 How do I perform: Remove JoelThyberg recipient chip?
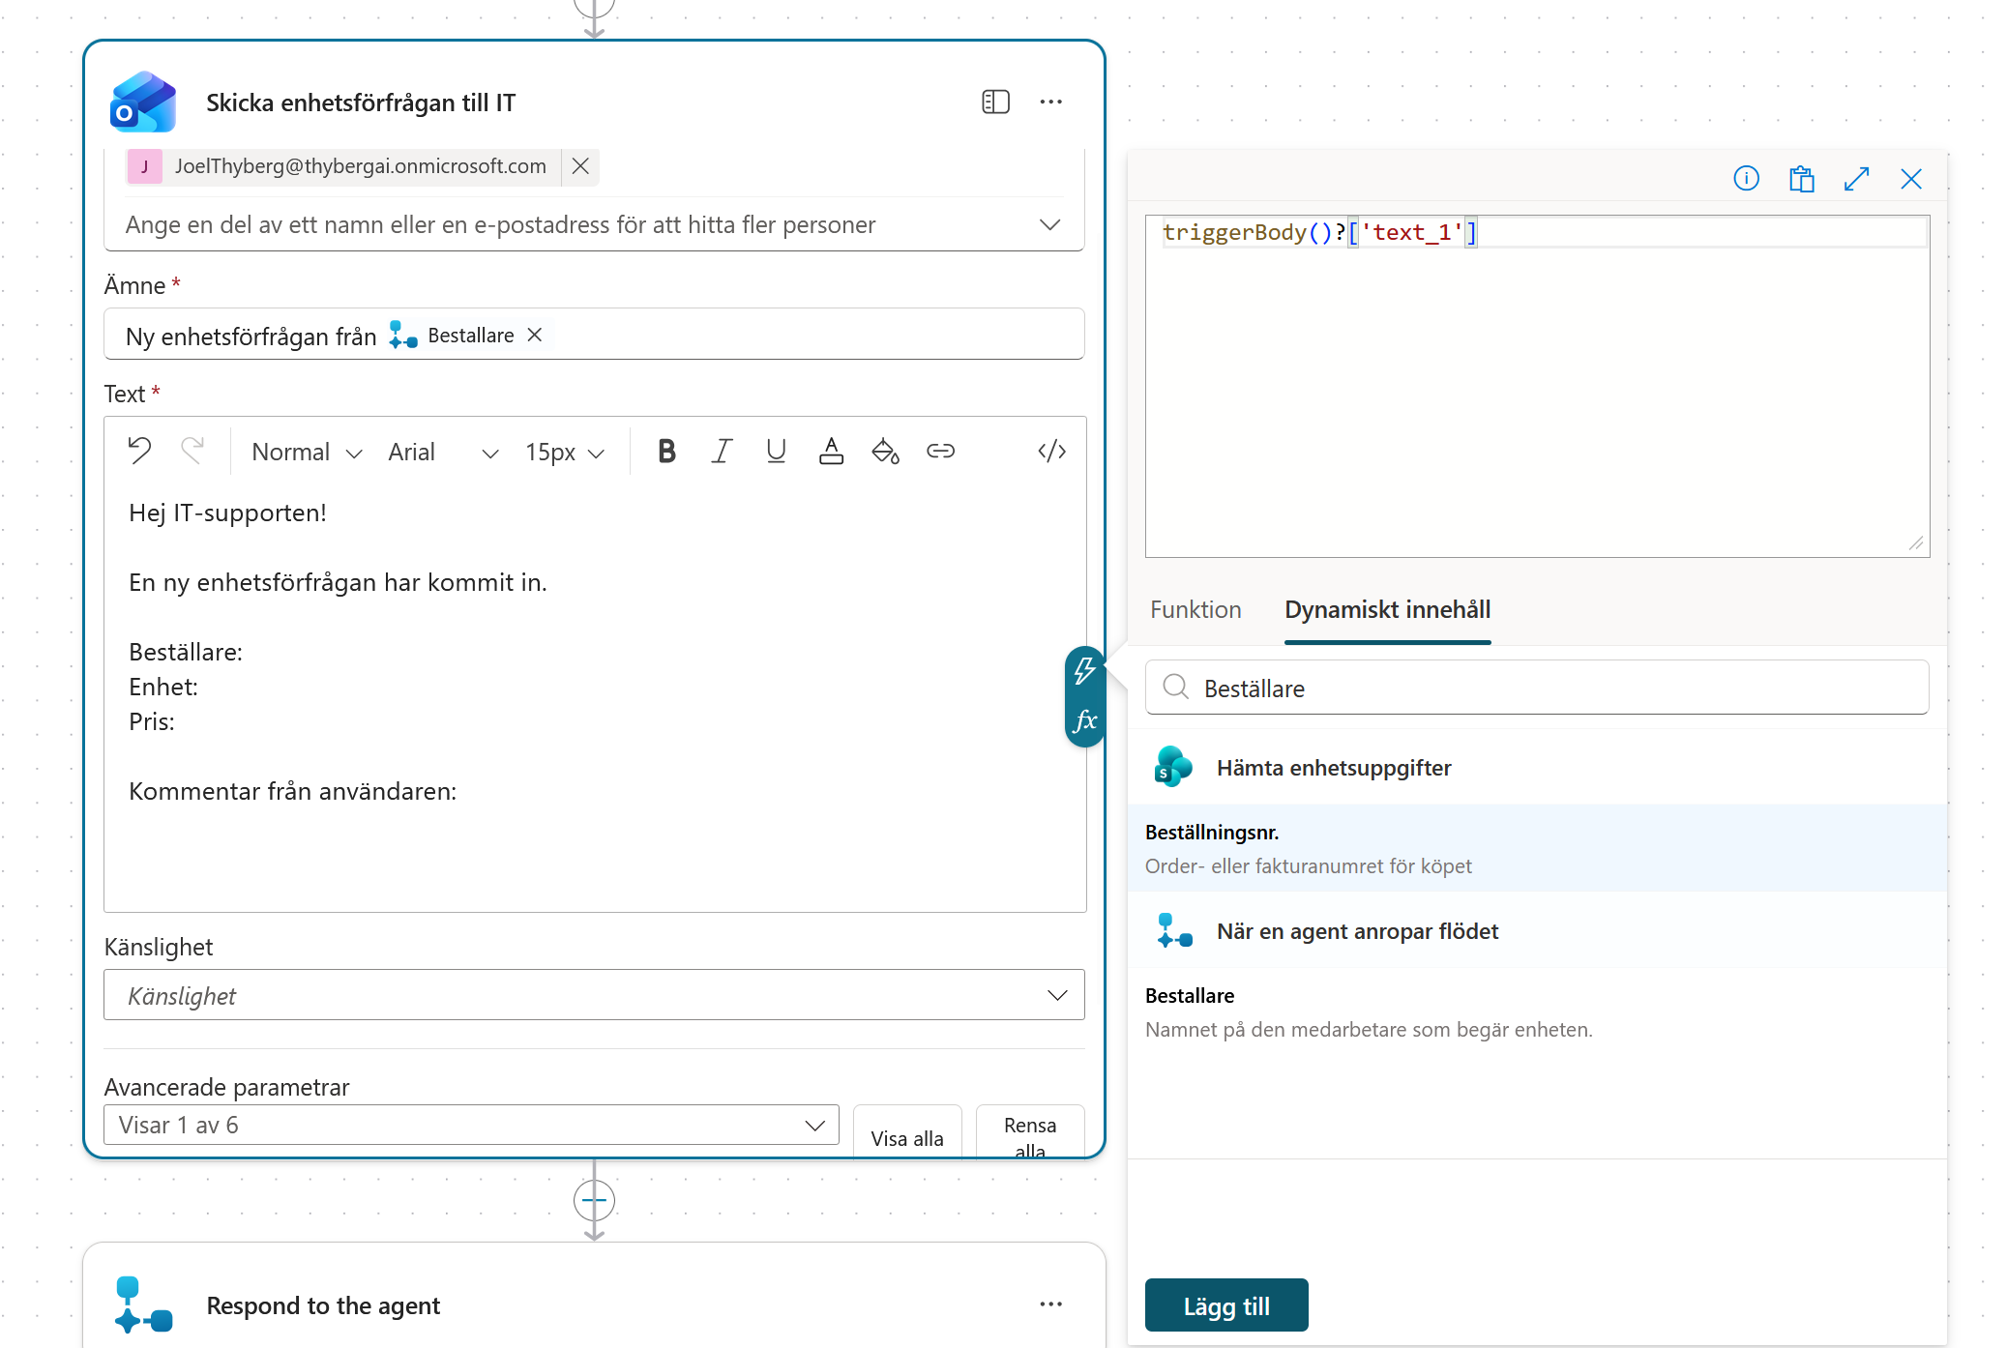(x=580, y=166)
